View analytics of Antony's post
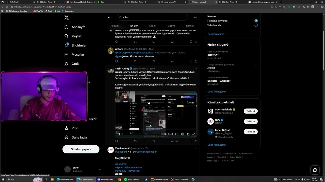The height and width of the screenshot is (182, 325). click(x=172, y=61)
